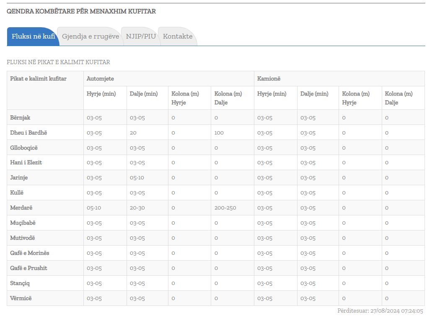
Task: Select the Stançiq row name
Action: (x=20, y=283)
